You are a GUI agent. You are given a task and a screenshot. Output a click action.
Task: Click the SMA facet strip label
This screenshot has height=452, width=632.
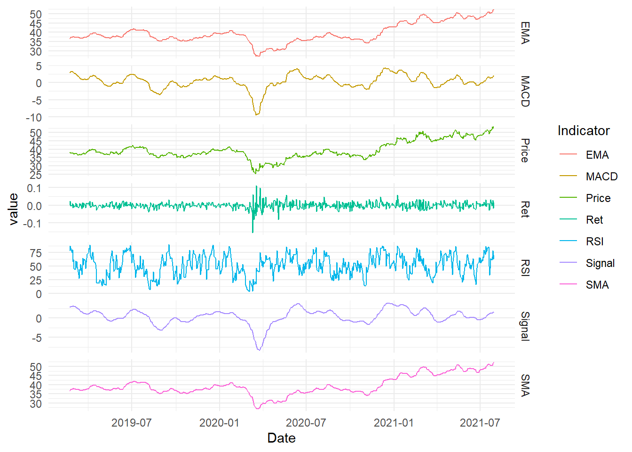pyautogui.click(x=525, y=385)
